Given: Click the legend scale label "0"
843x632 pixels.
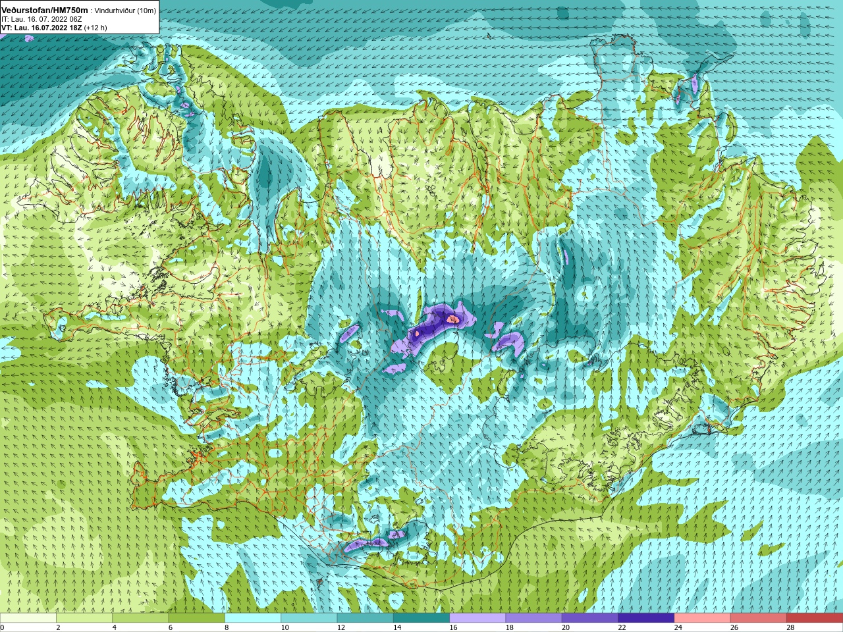Looking at the screenshot, I should 2,627.
